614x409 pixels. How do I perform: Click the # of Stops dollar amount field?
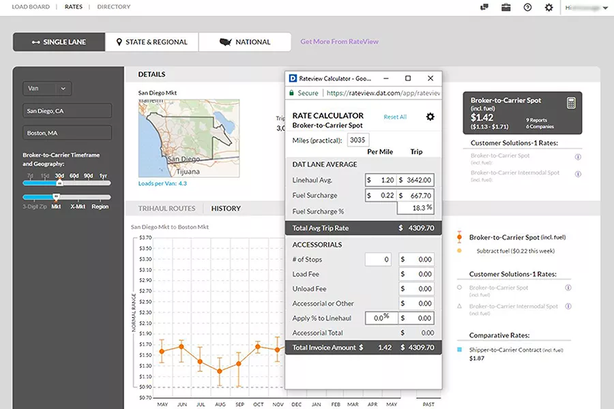coord(416,260)
